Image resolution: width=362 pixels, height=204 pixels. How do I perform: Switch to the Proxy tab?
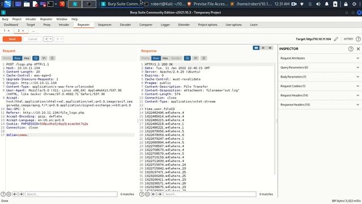coord(47,25)
